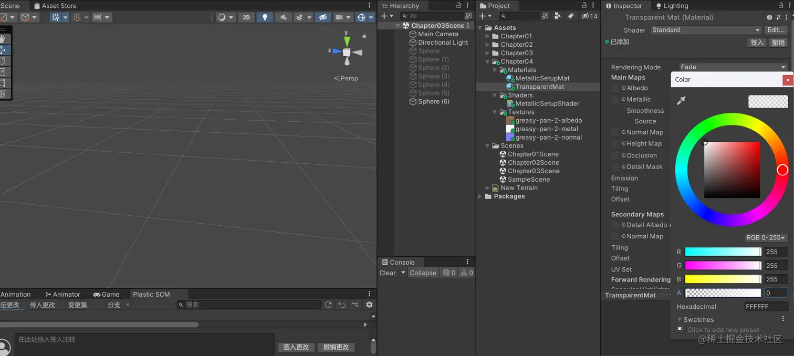Image resolution: width=794 pixels, height=356 pixels.
Task: Click the refresh icon in Plastic SCM
Action: (328, 305)
